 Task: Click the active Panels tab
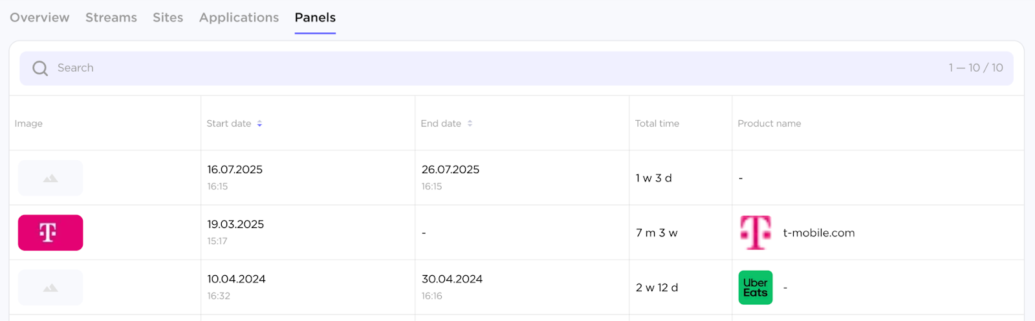[315, 17]
